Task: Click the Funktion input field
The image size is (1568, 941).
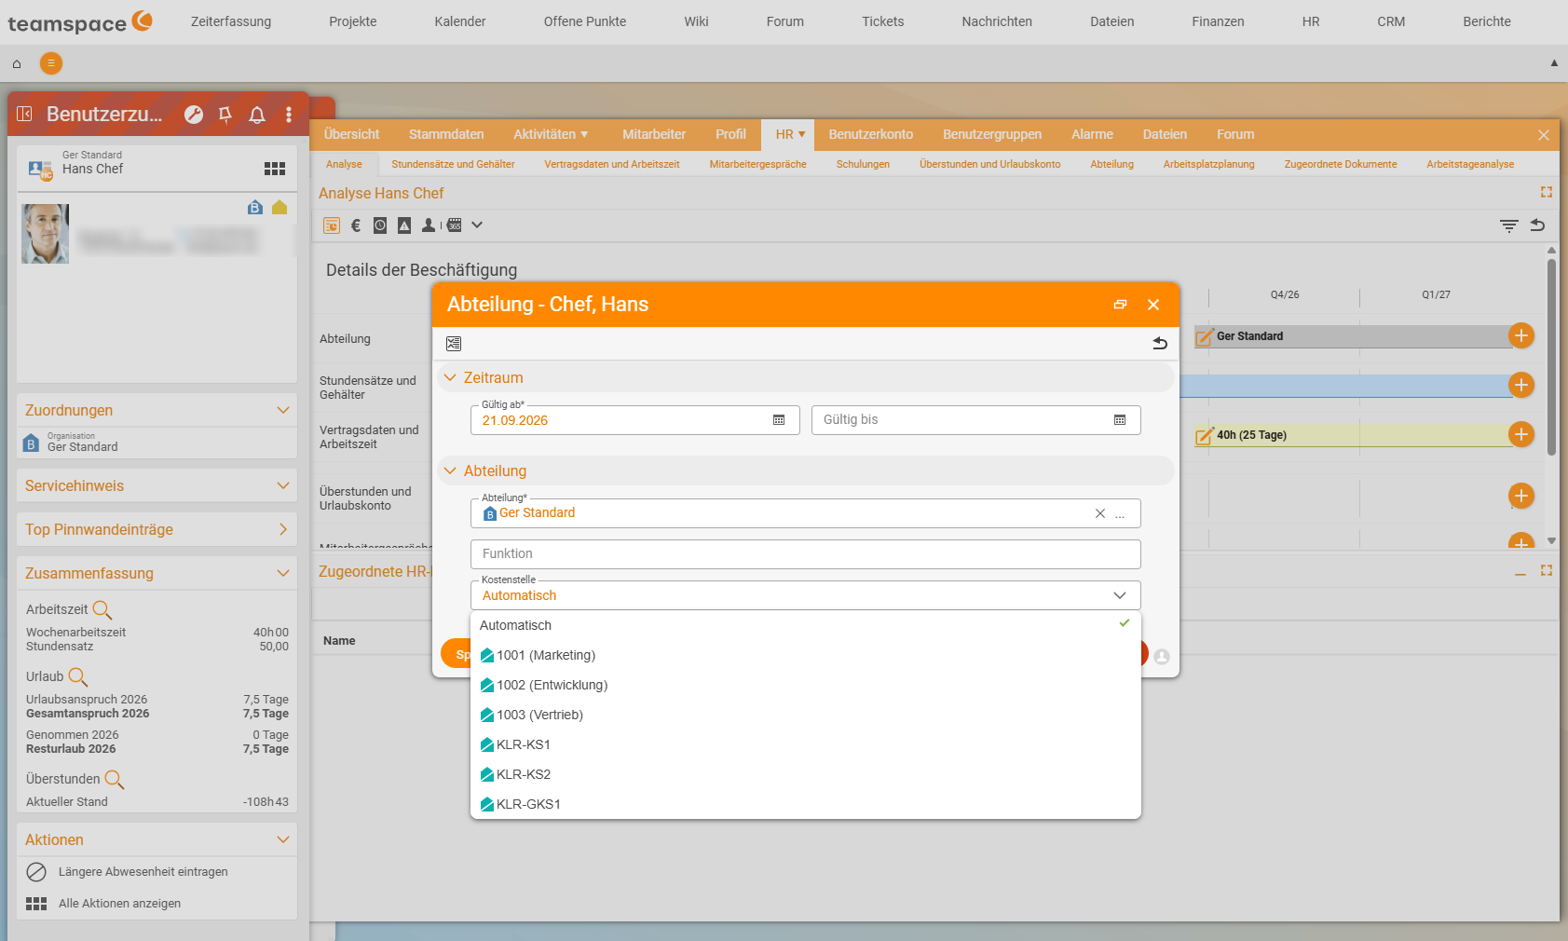Action: tap(806, 554)
